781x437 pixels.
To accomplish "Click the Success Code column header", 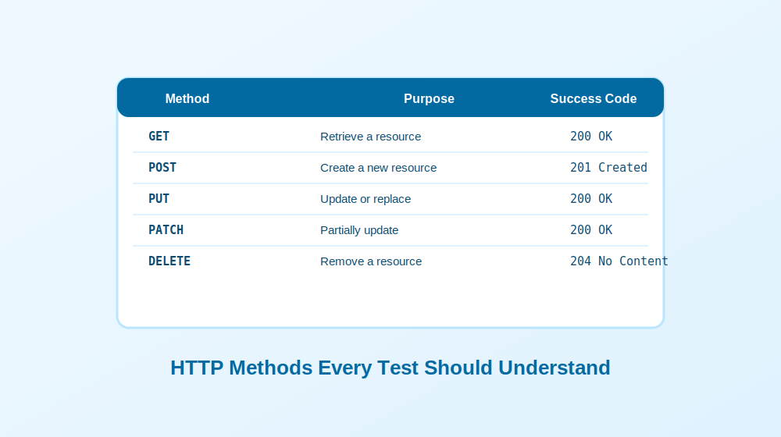I will click(594, 98).
